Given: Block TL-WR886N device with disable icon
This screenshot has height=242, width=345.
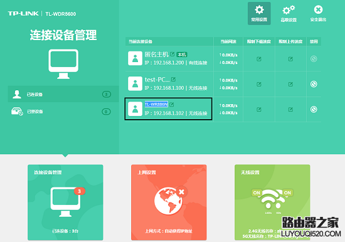Looking at the screenshot, I should [x=314, y=109].
